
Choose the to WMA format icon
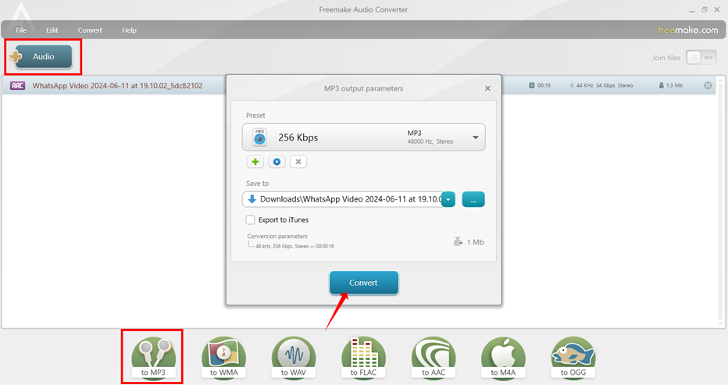tap(223, 358)
